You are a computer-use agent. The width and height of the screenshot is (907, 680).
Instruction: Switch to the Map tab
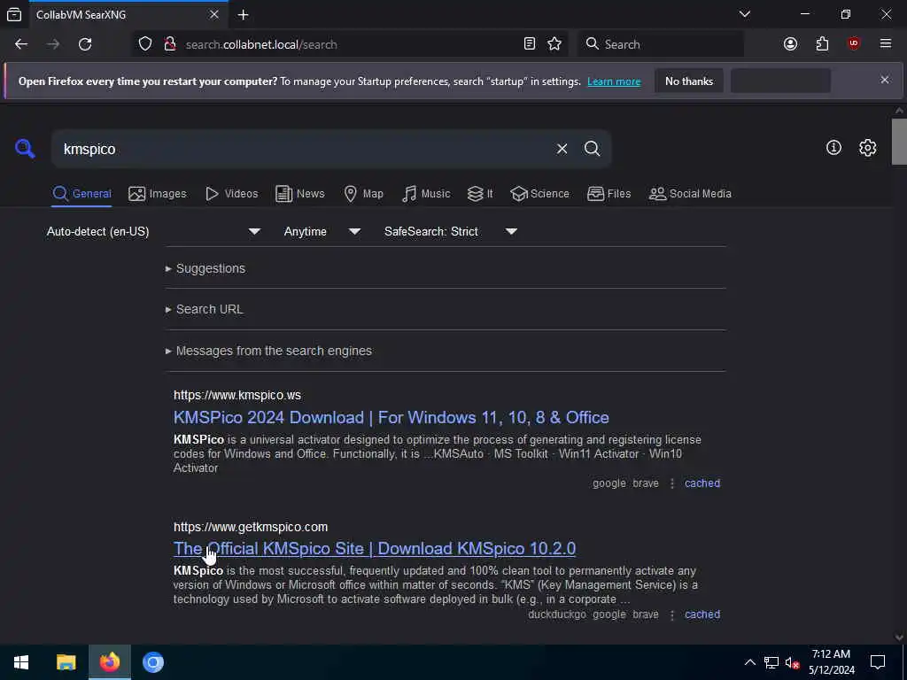(363, 194)
